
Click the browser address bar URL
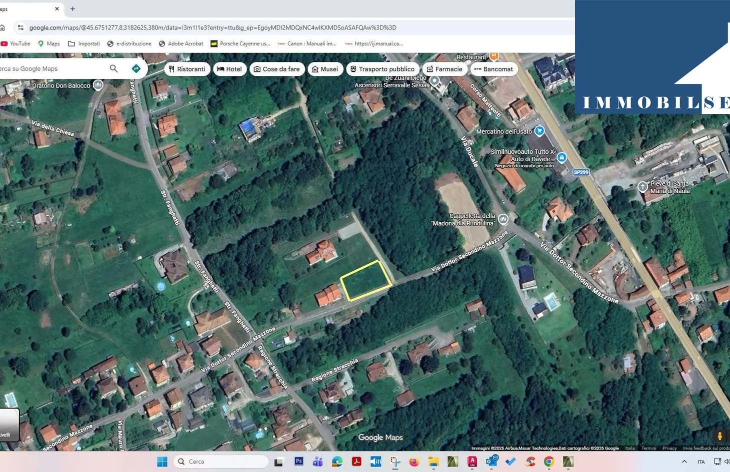coord(212,27)
